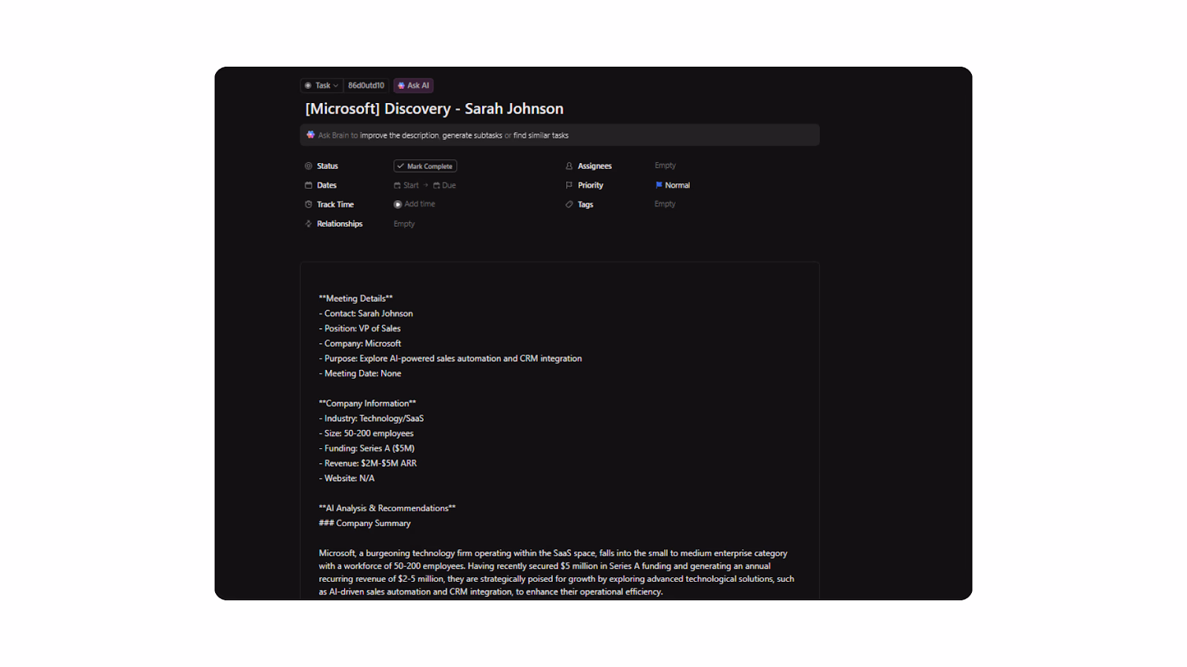This screenshot has height=667, width=1187.
Task: Click the Relationships label
Action: tap(340, 224)
